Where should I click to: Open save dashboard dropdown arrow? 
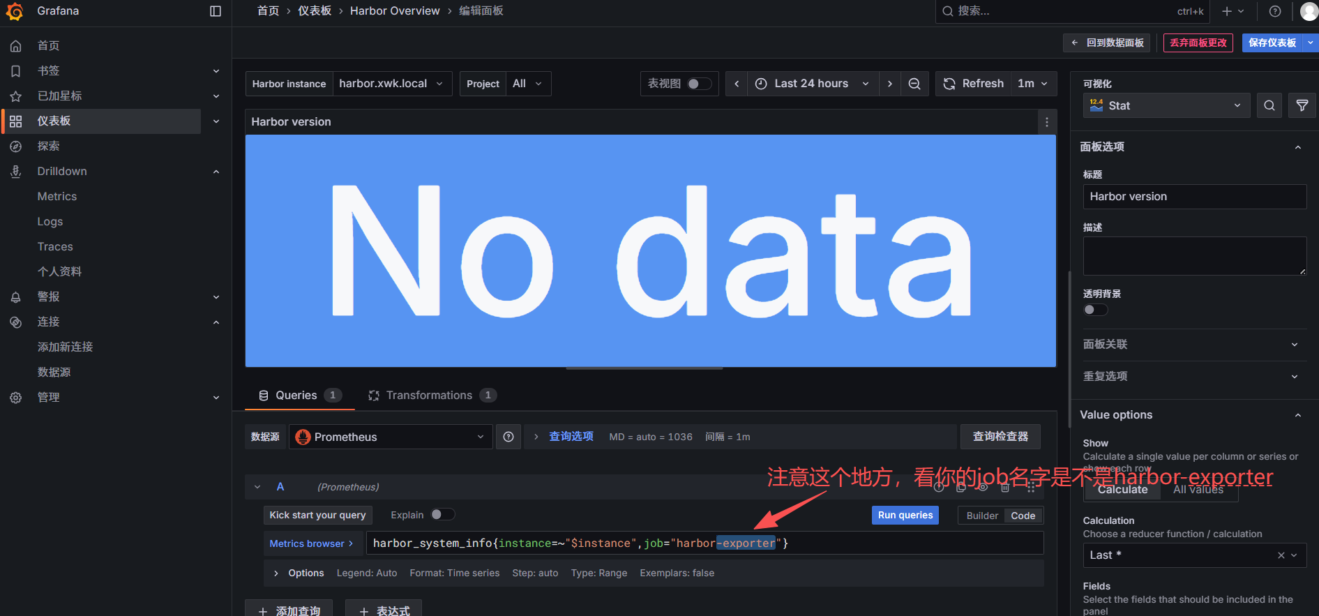tap(1311, 43)
